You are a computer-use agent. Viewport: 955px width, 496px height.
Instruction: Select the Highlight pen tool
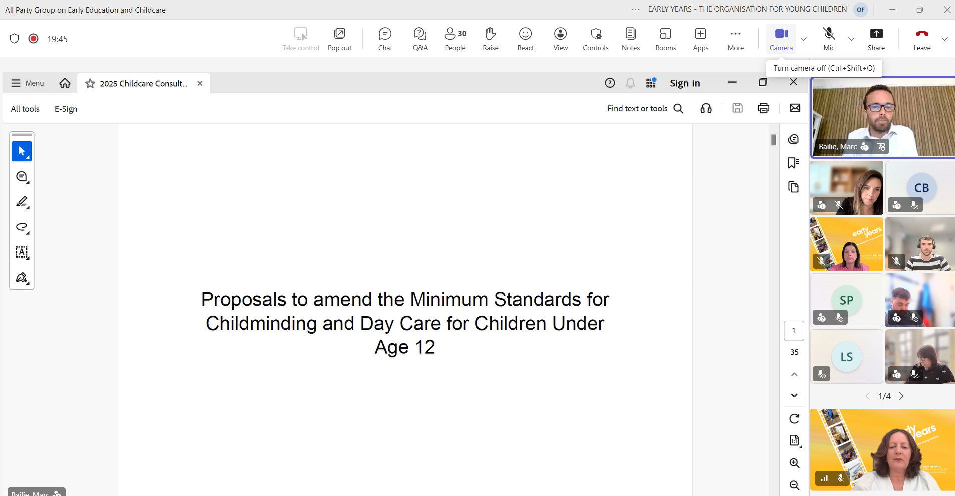pos(22,202)
